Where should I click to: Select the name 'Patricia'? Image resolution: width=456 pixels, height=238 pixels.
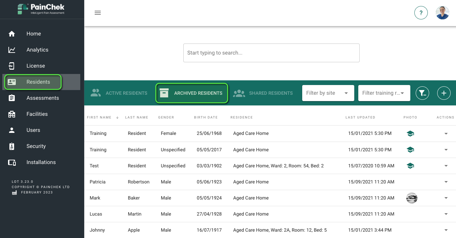click(97, 182)
